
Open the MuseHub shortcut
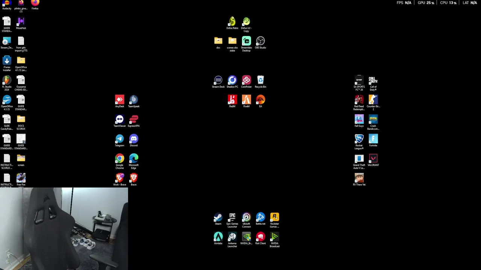21,23
